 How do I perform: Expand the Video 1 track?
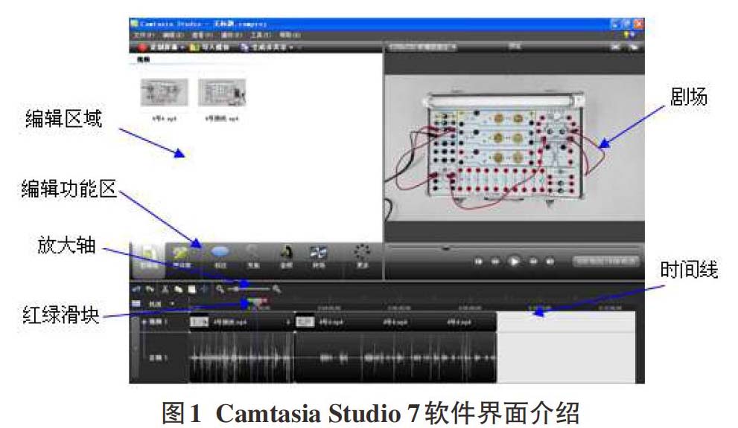(144, 322)
